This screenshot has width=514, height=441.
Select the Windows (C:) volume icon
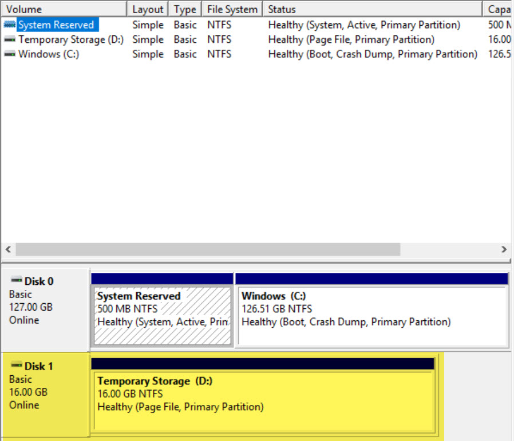[11, 54]
